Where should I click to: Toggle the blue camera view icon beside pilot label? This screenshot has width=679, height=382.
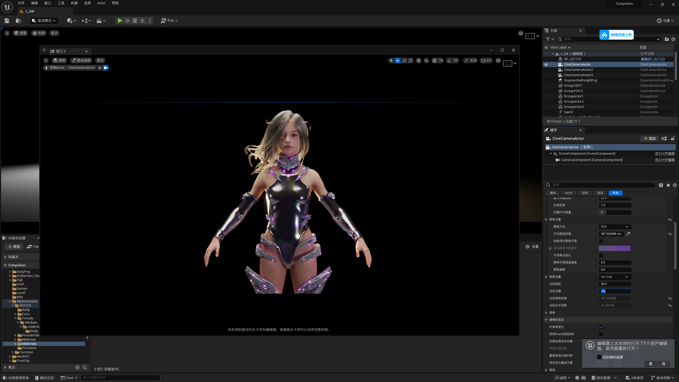[x=106, y=68]
